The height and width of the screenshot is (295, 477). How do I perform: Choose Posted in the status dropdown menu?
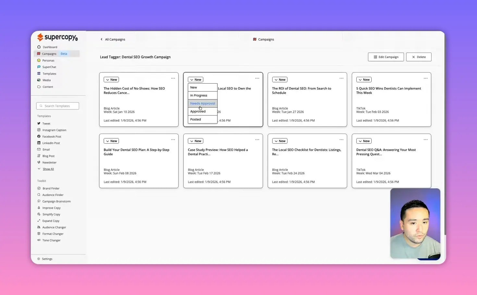195,119
